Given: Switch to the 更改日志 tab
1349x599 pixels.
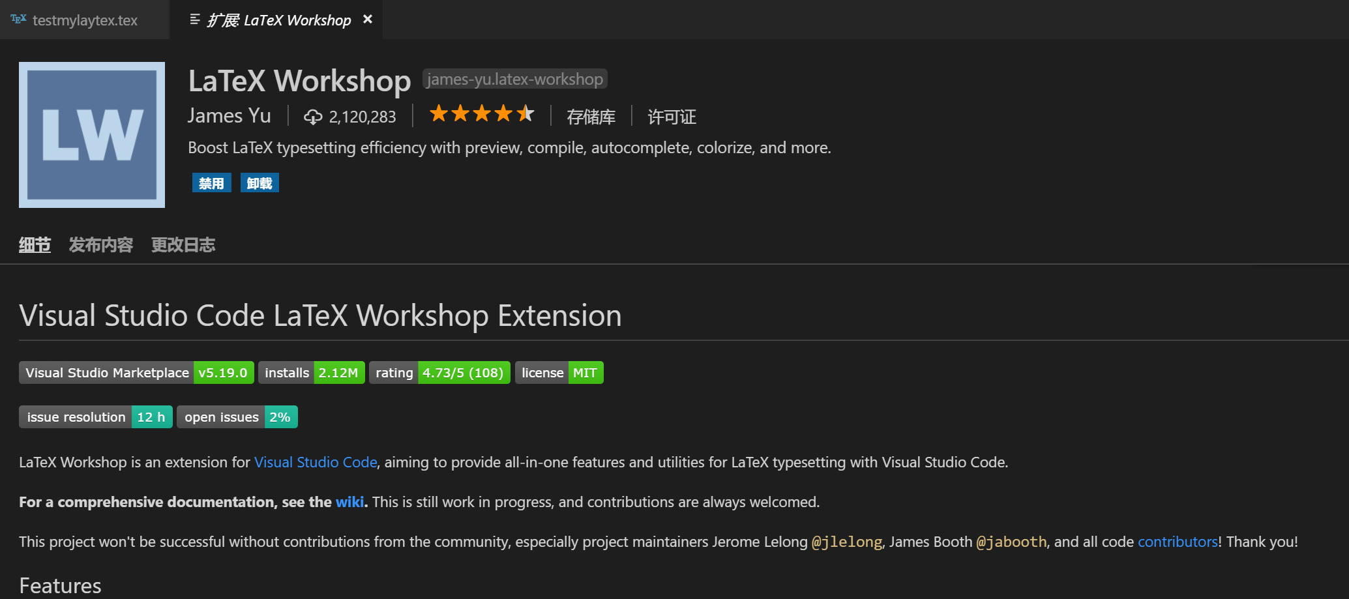Looking at the screenshot, I should click(183, 244).
